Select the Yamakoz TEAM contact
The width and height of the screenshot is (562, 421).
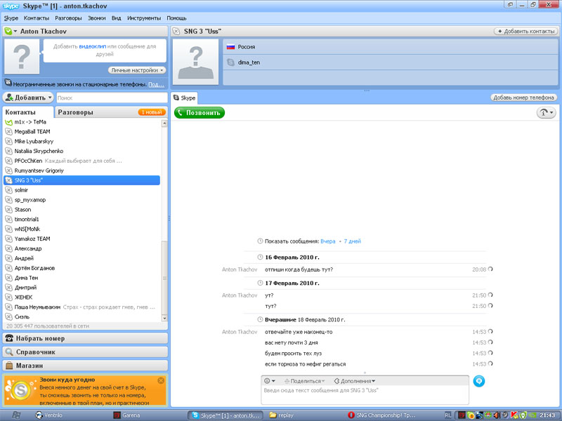point(82,239)
